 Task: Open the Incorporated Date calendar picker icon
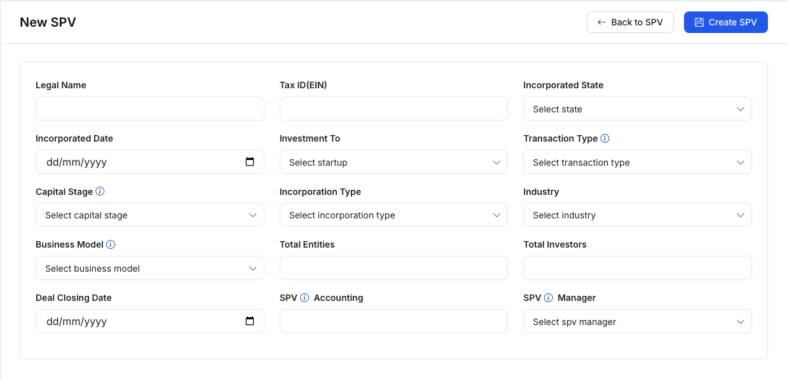point(250,162)
